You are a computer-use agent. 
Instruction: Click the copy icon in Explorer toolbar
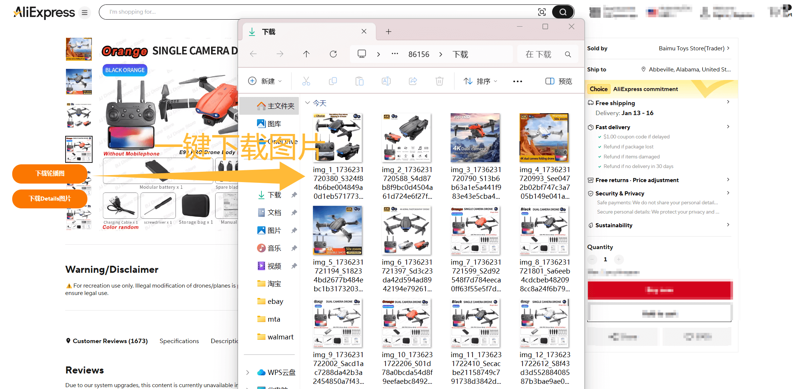point(333,81)
